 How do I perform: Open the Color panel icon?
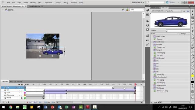point(147,10)
